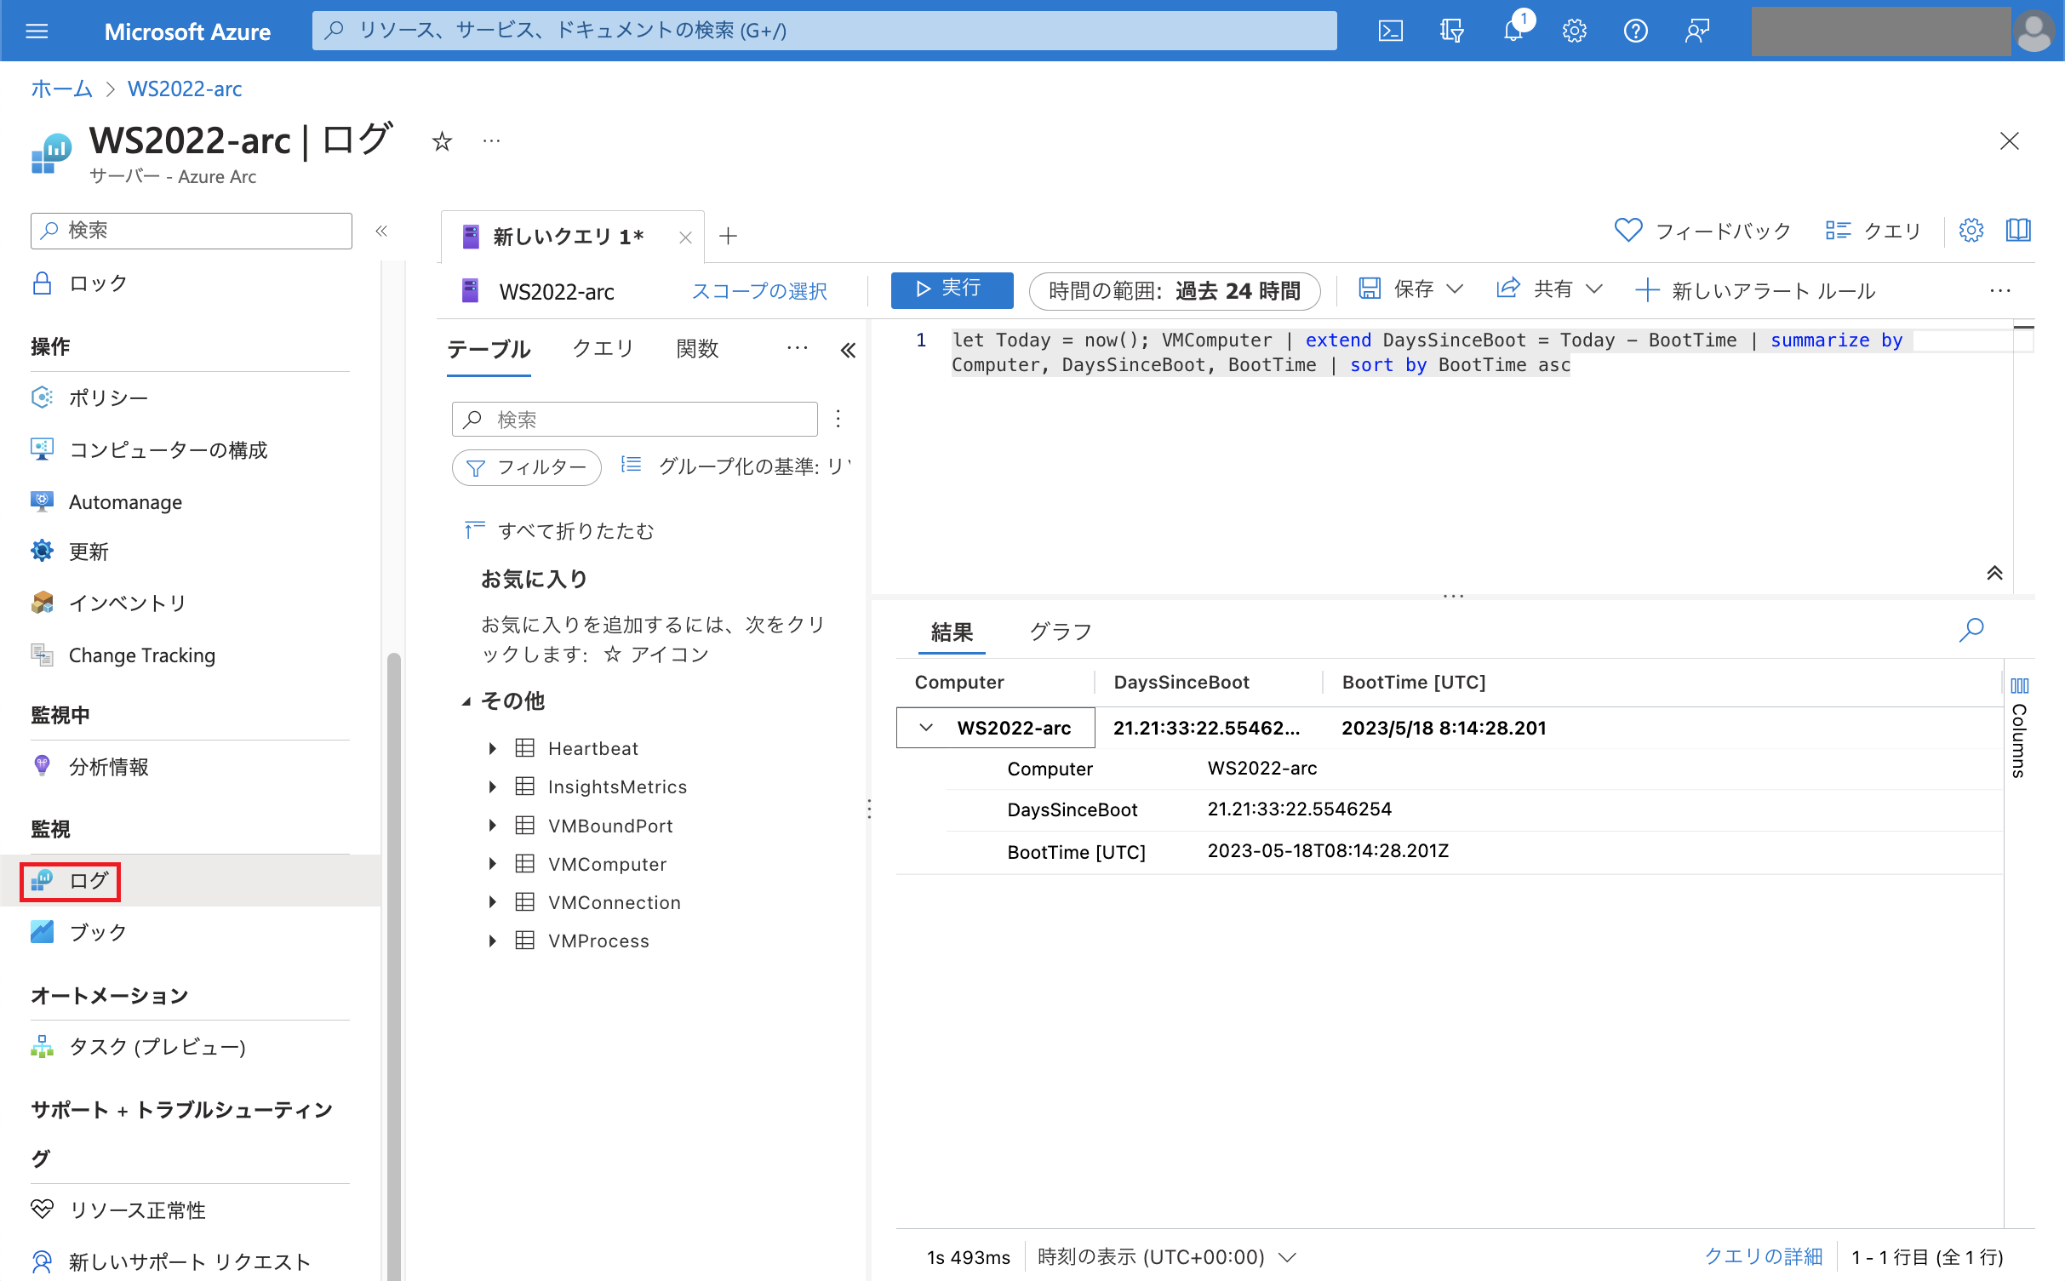
Task: Expand the VMProcess table
Action: click(x=492, y=941)
